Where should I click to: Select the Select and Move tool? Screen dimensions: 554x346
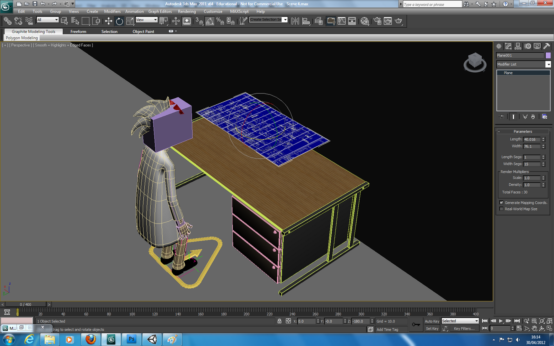click(108, 21)
